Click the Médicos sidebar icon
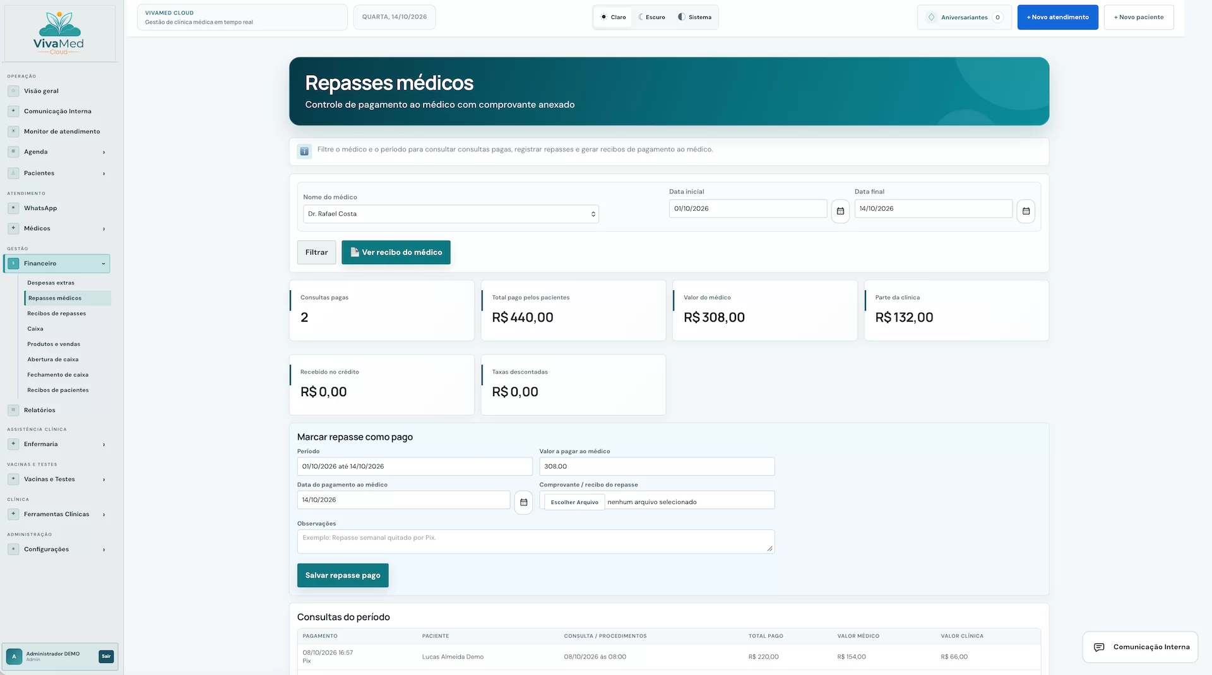 click(13, 228)
